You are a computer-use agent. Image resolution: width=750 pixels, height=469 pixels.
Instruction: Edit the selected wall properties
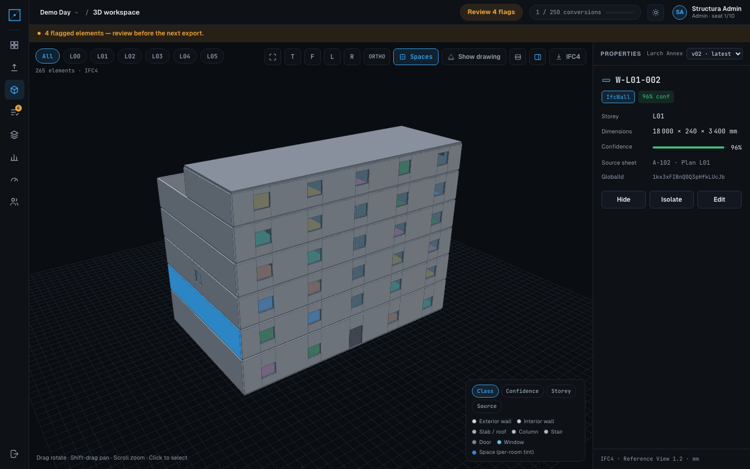pos(719,200)
